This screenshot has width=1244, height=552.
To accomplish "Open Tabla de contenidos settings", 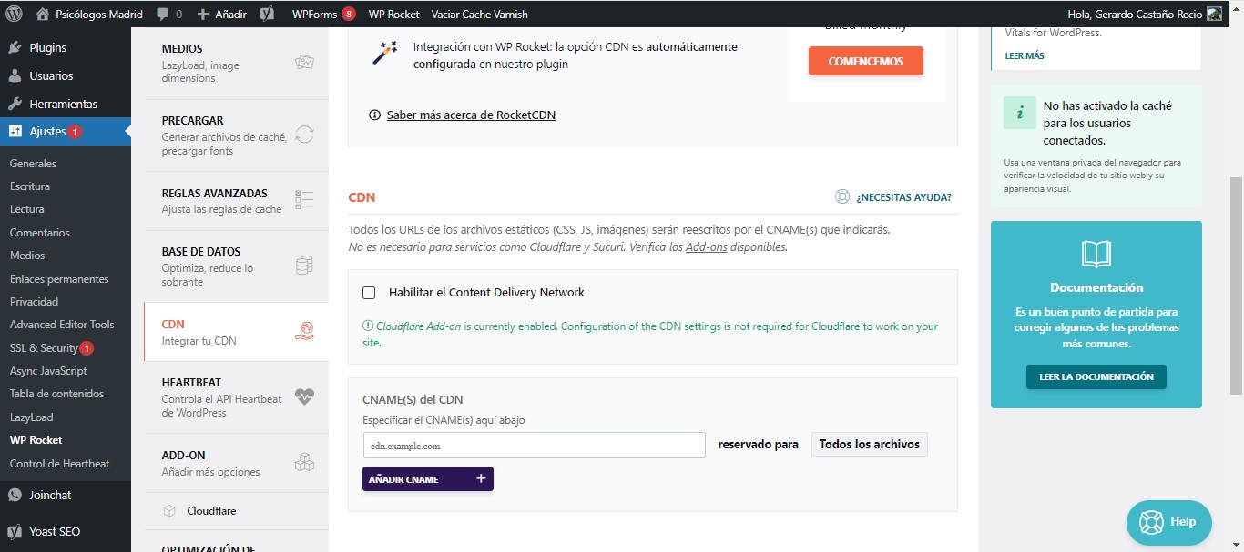I will click(56, 394).
